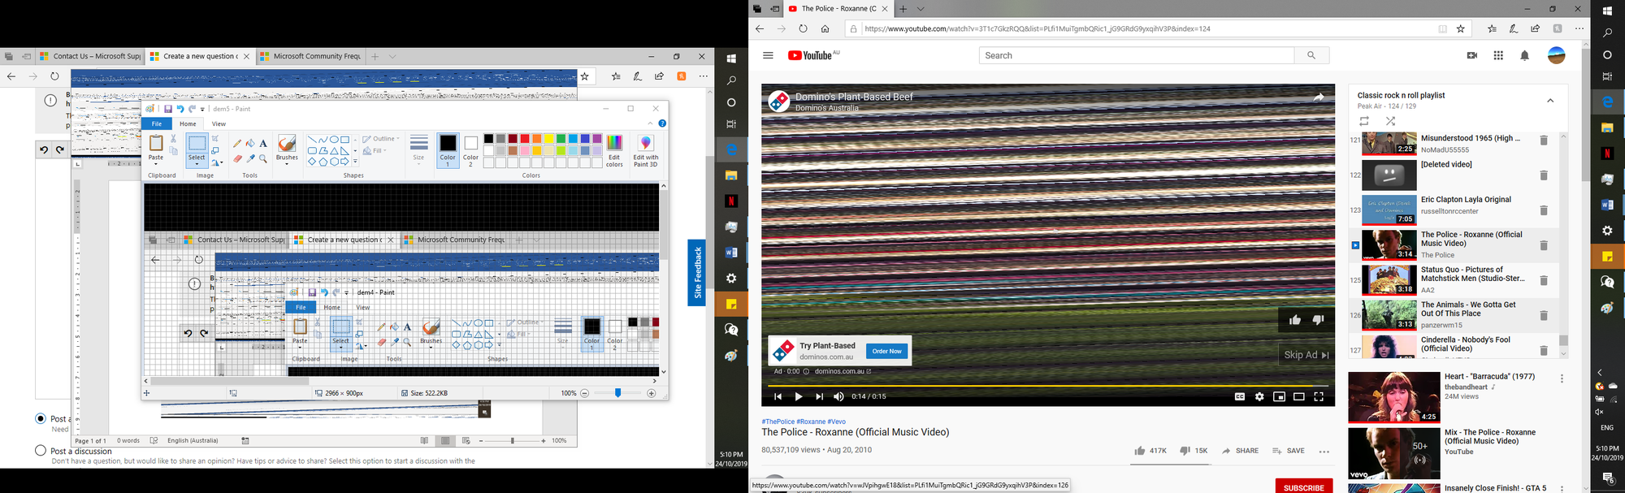
Task: Click the YouTube create video camera icon
Action: (x=1471, y=55)
